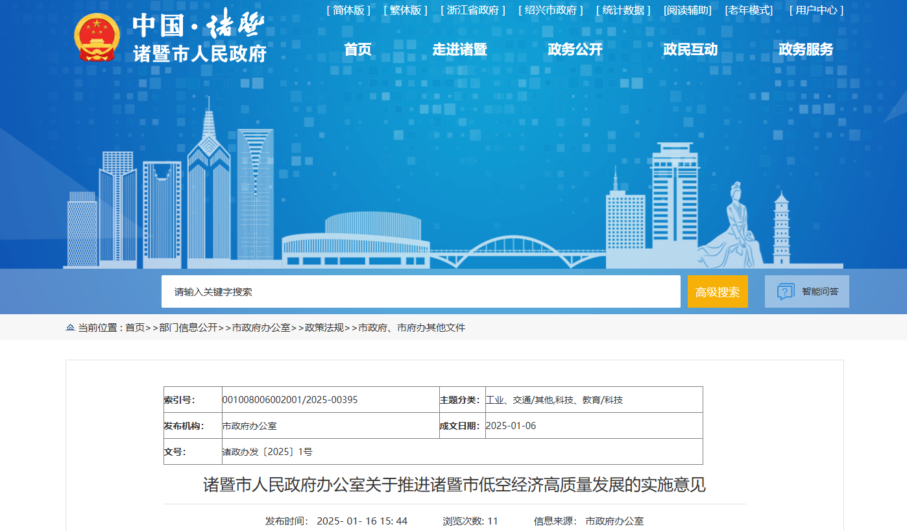Click the home icon in breadcrumb
Screen dimensions: 907x531
(x=70, y=328)
